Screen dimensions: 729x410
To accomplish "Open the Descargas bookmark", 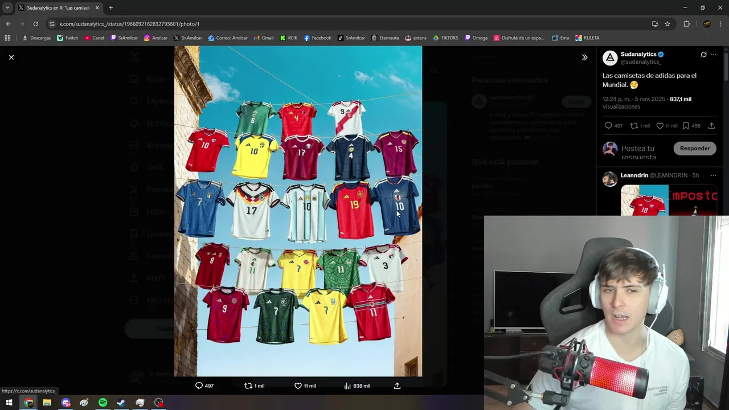I will click(36, 38).
